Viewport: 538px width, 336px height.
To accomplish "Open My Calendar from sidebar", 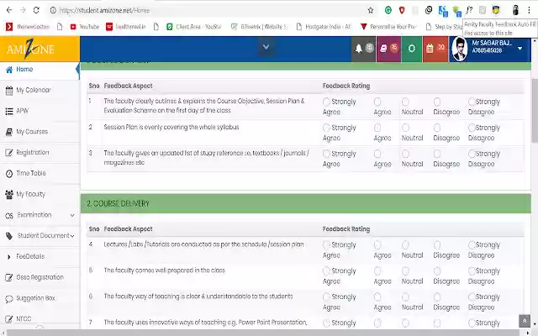I will [x=34, y=91].
